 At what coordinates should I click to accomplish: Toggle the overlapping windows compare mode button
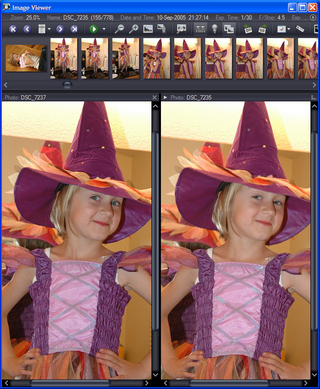click(x=229, y=29)
